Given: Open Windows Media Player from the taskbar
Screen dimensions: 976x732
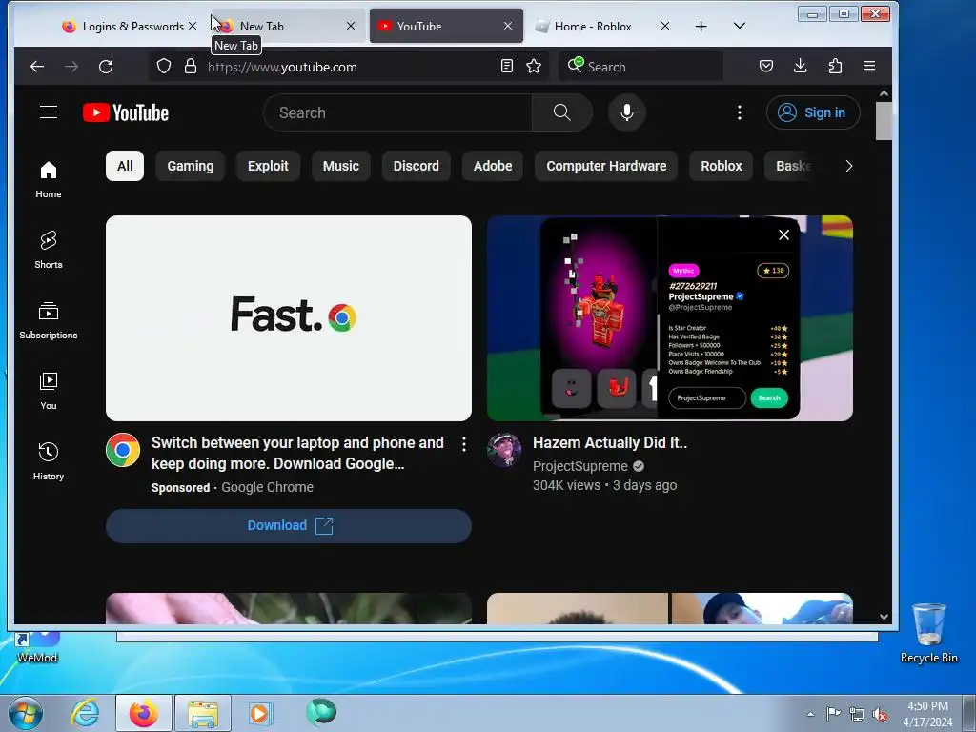Looking at the screenshot, I should tap(260, 713).
